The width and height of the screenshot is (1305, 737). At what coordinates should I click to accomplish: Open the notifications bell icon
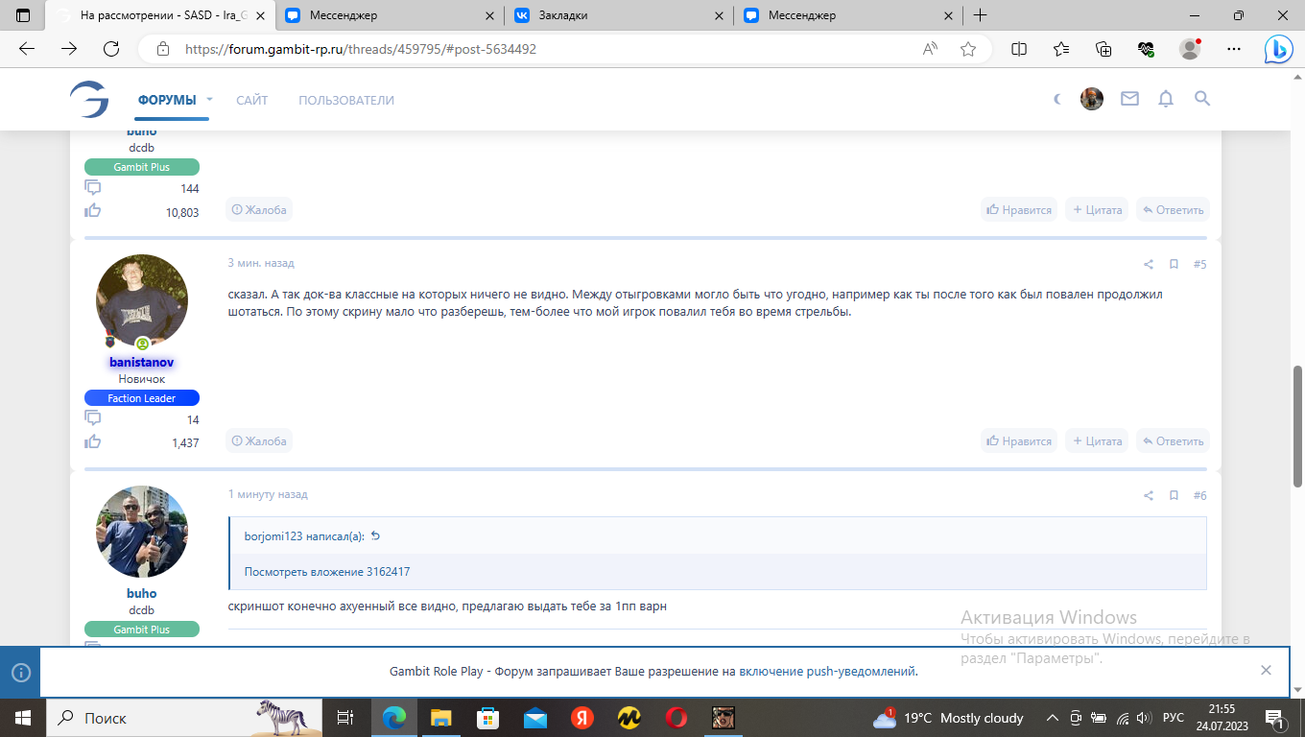tap(1166, 99)
